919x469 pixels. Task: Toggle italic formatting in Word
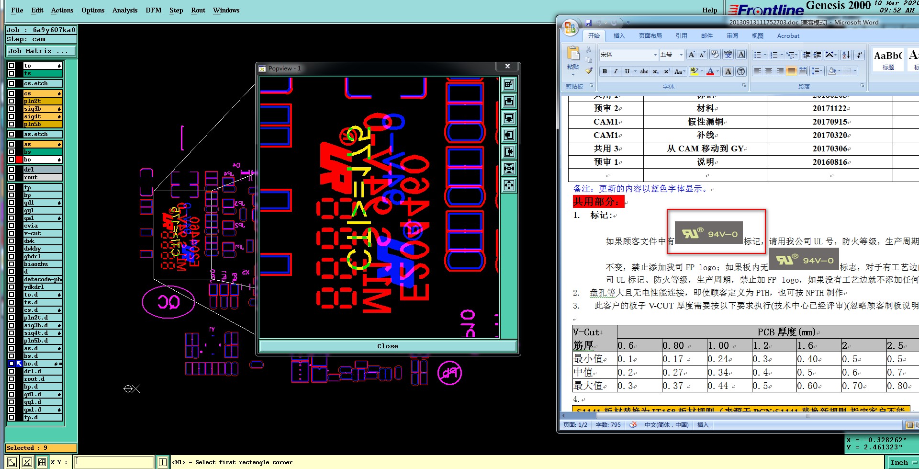[x=616, y=71]
